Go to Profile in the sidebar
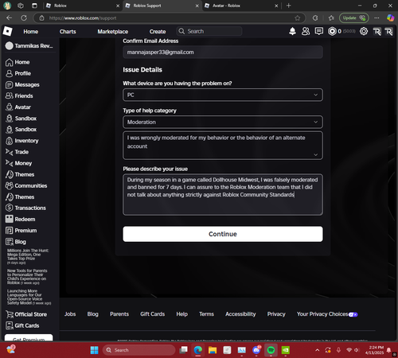Screen dimensions: 398x358 pos(18,73)
